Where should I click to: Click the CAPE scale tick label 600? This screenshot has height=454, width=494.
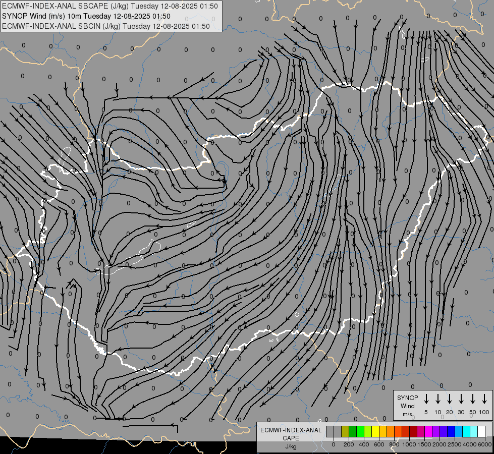pyautogui.click(x=379, y=444)
